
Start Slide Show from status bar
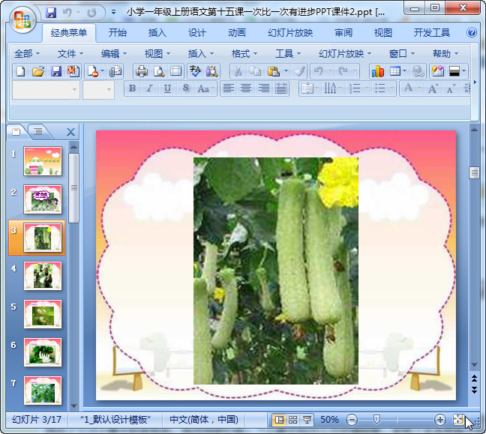coord(307,420)
